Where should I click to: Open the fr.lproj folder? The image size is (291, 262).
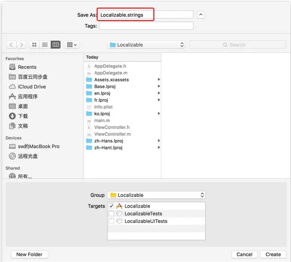[97, 100]
